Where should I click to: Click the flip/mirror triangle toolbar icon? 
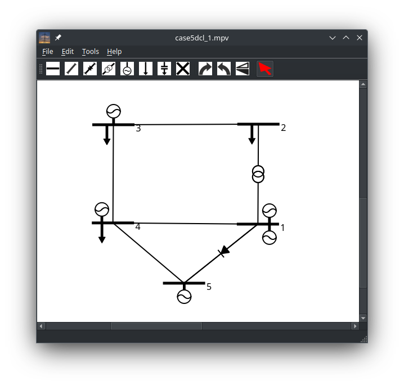click(x=243, y=69)
